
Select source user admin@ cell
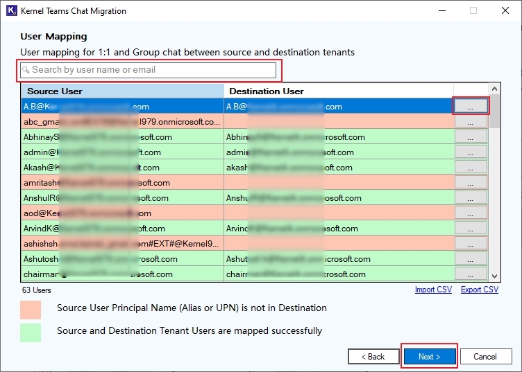[122, 152]
